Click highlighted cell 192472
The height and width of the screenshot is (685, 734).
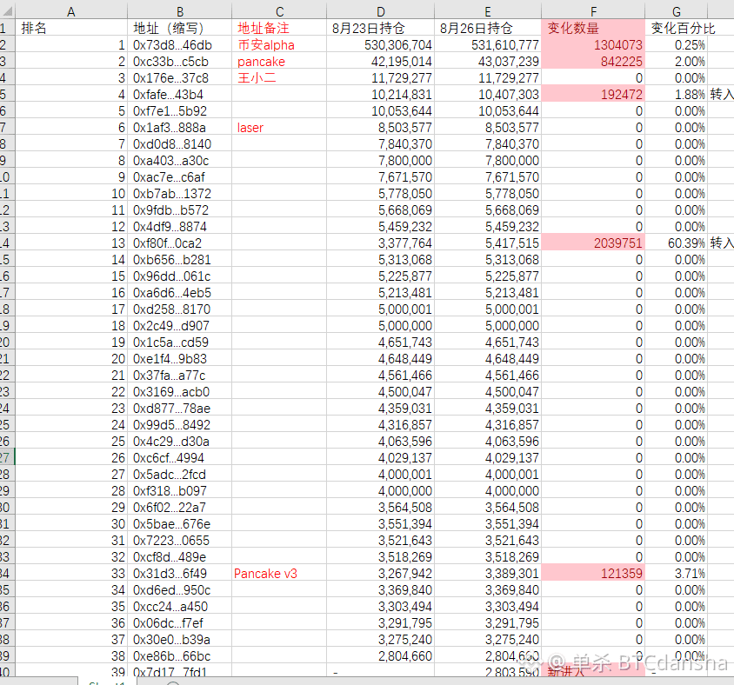pyautogui.click(x=594, y=95)
